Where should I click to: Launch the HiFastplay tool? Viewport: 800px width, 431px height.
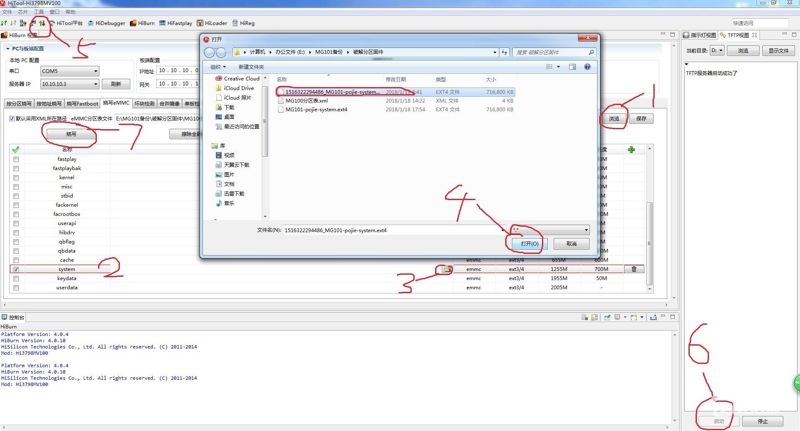tap(176, 23)
